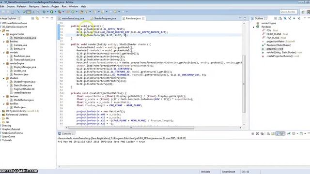The image size is (310, 174).
Task: Toggle Show Console on Standard Out change
Action: [278, 134]
